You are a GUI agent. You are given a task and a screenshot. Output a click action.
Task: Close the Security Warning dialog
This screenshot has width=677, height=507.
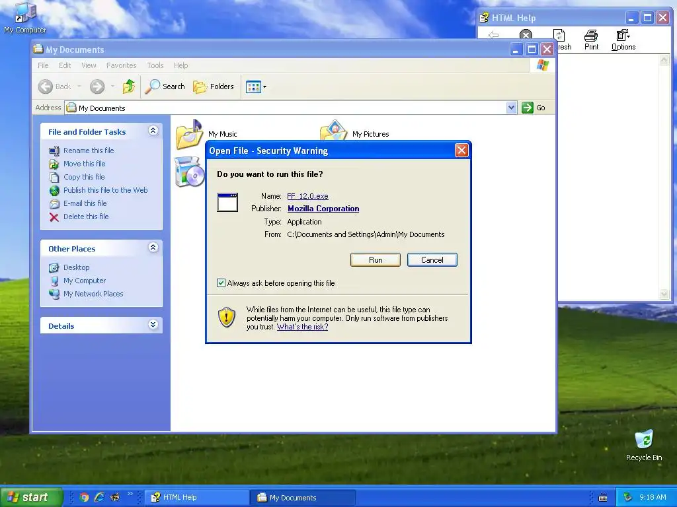coord(461,150)
